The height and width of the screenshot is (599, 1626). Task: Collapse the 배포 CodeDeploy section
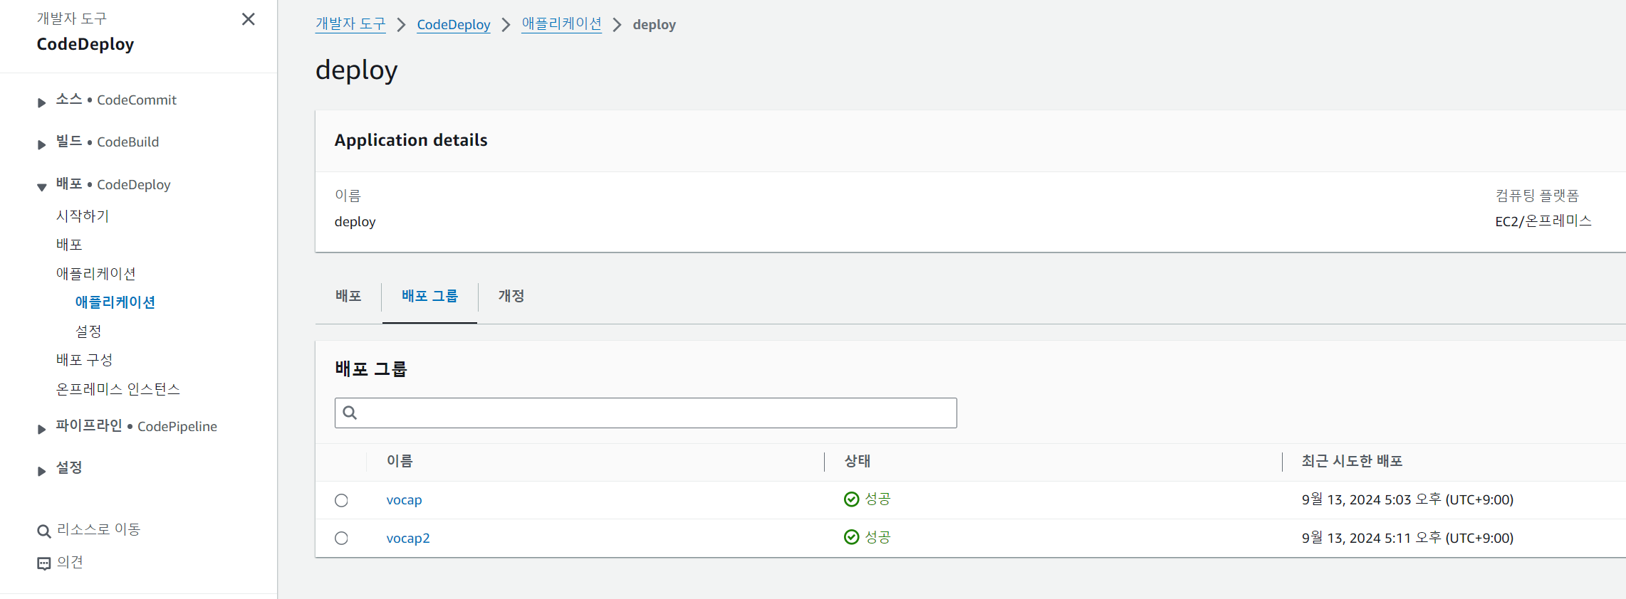tap(41, 187)
